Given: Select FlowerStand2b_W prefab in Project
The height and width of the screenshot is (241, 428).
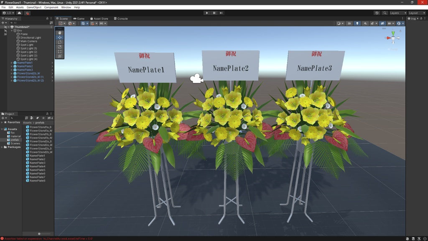Looking at the screenshot, I should 41,152.
